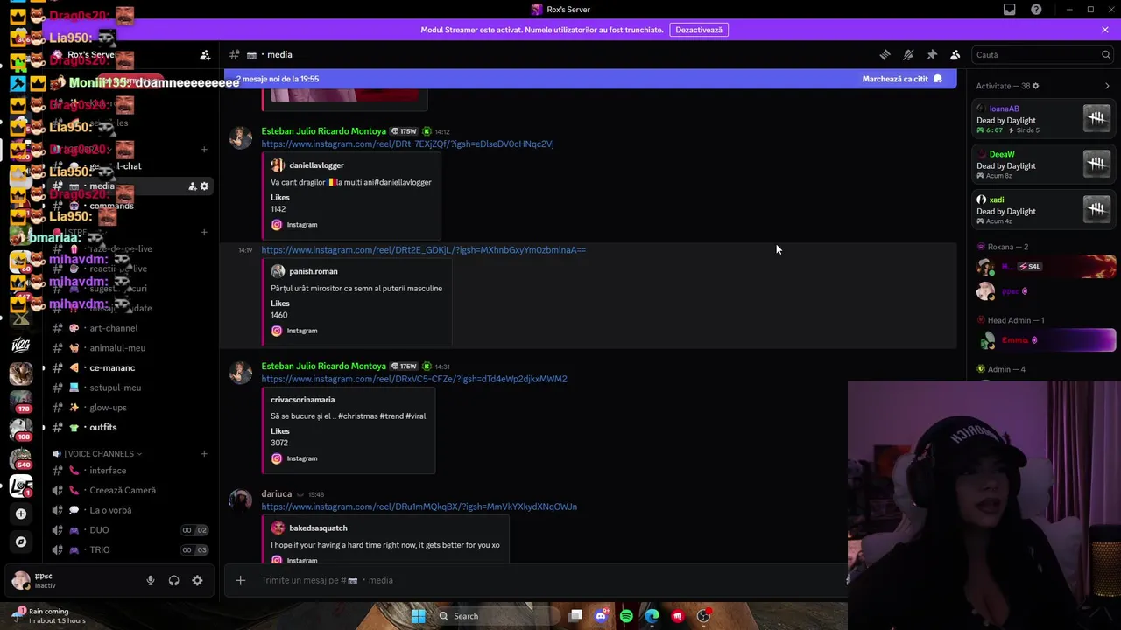This screenshot has width=1121, height=630.
Task: Open the W2G server icon
Action: [x=21, y=345]
